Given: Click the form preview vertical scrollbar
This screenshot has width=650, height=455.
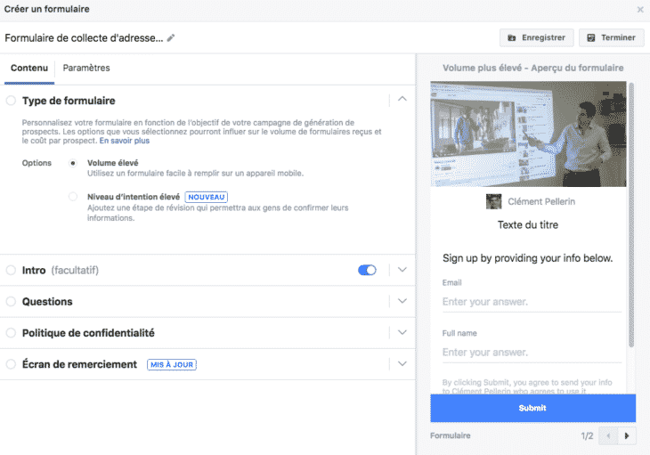Looking at the screenshot, I should click(631, 214).
